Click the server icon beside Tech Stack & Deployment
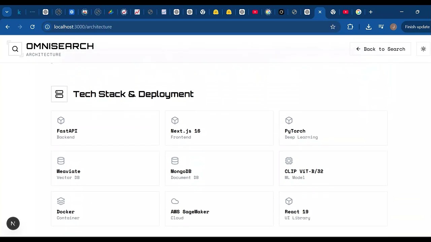Image resolution: width=431 pixels, height=242 pixels. point(59,94)
